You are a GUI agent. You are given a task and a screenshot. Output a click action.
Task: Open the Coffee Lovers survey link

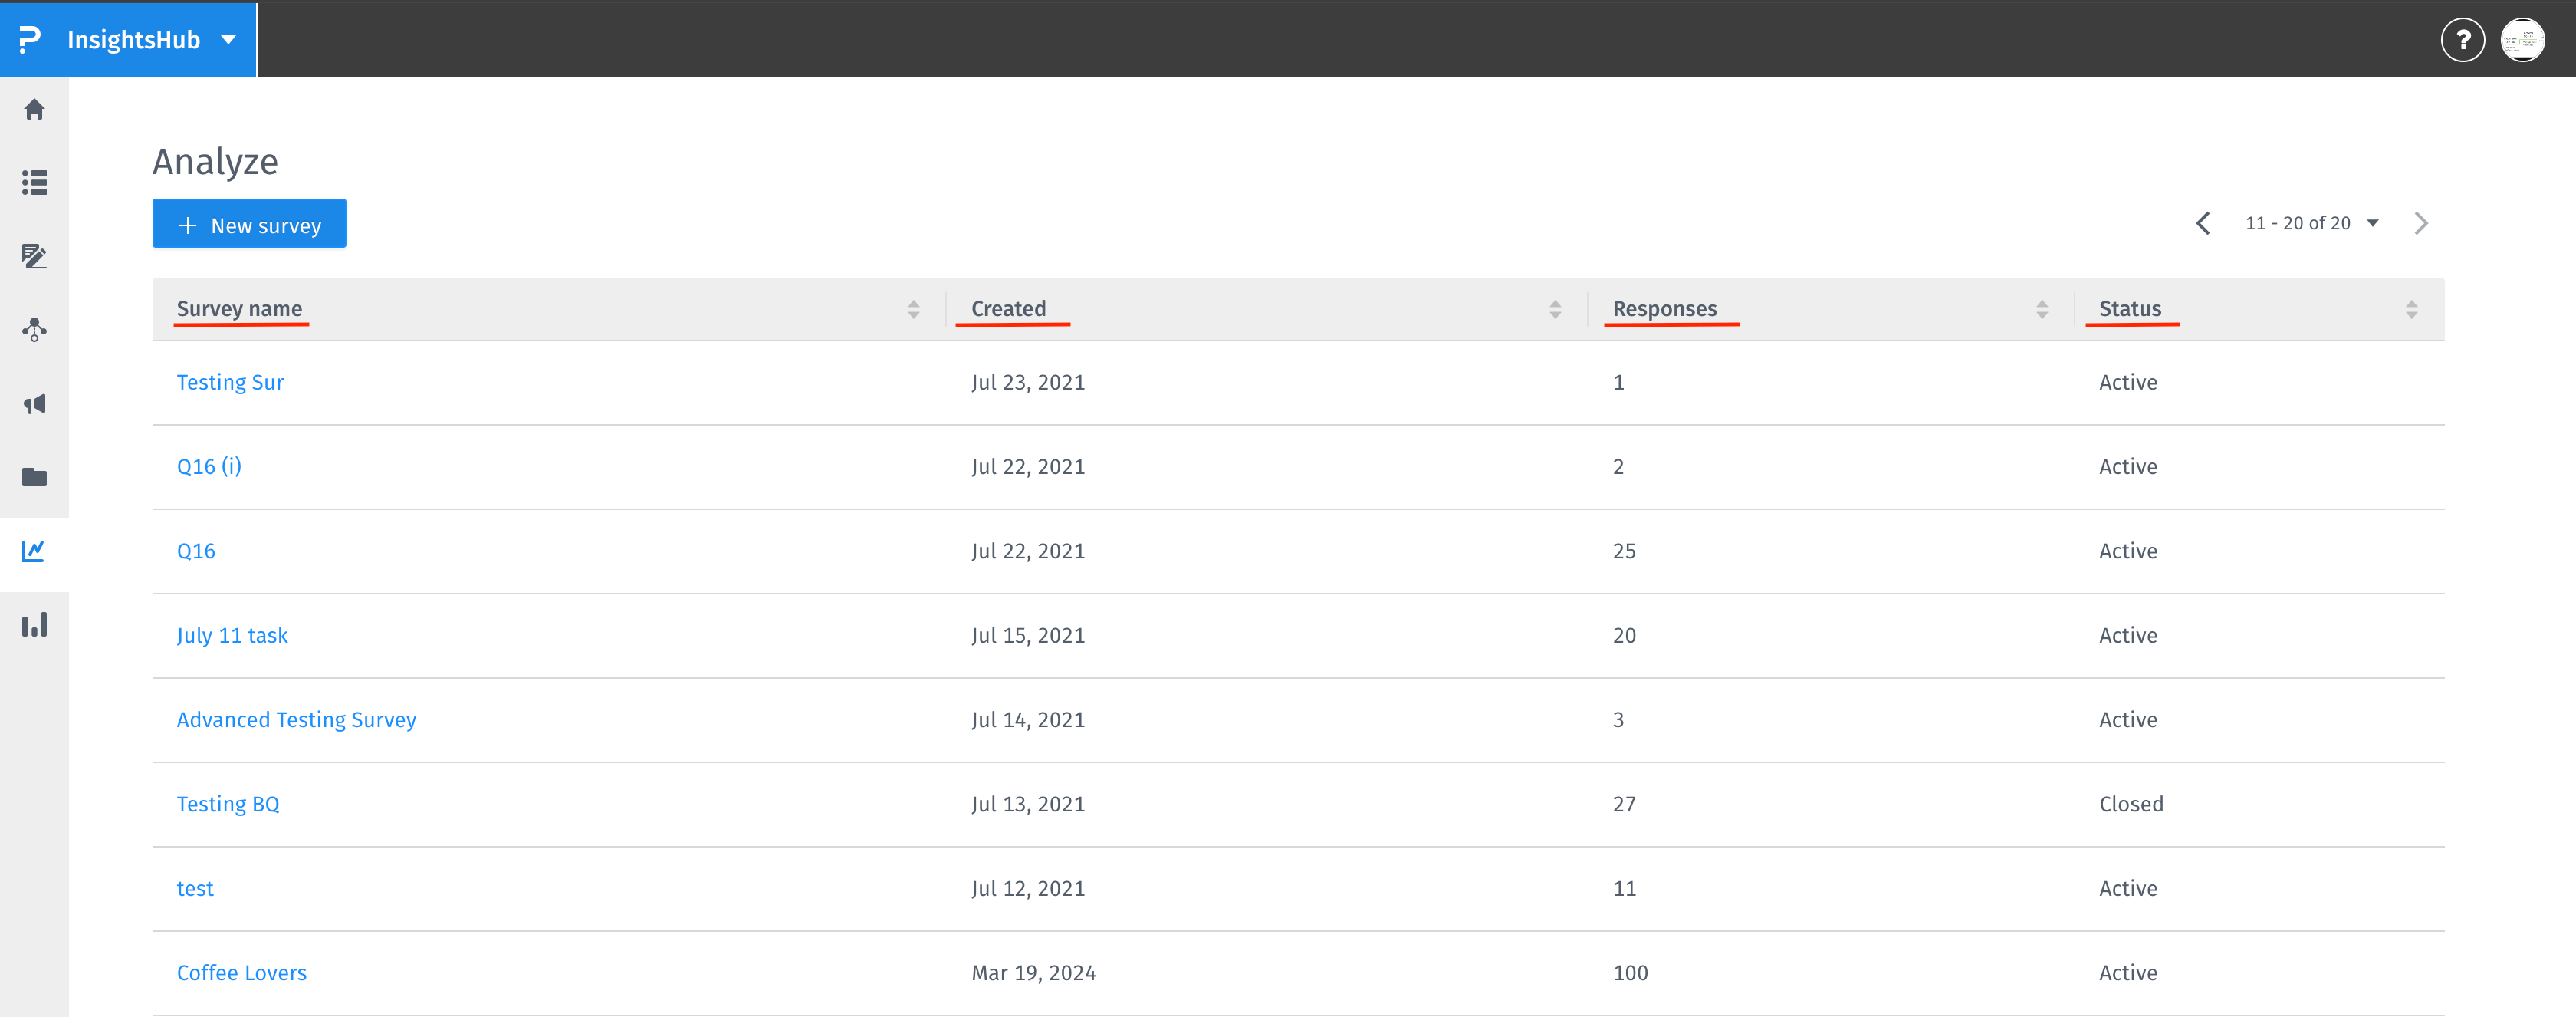point(241,973)
